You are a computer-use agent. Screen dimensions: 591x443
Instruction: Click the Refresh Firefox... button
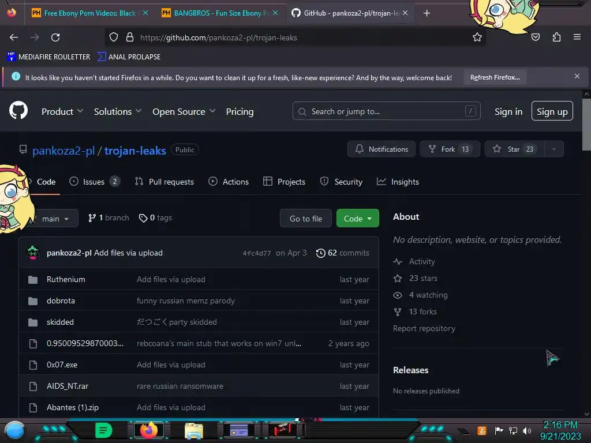[495, 77]
